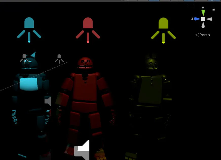
Task: Click the green Y axis cone
Action: [x=203, y=13]
